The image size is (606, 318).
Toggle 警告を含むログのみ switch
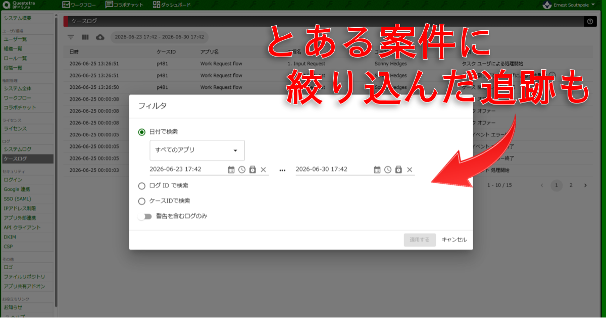point(145,216)
